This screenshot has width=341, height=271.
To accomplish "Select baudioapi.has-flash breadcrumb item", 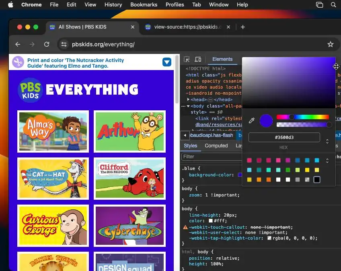I will coord(212,135).
